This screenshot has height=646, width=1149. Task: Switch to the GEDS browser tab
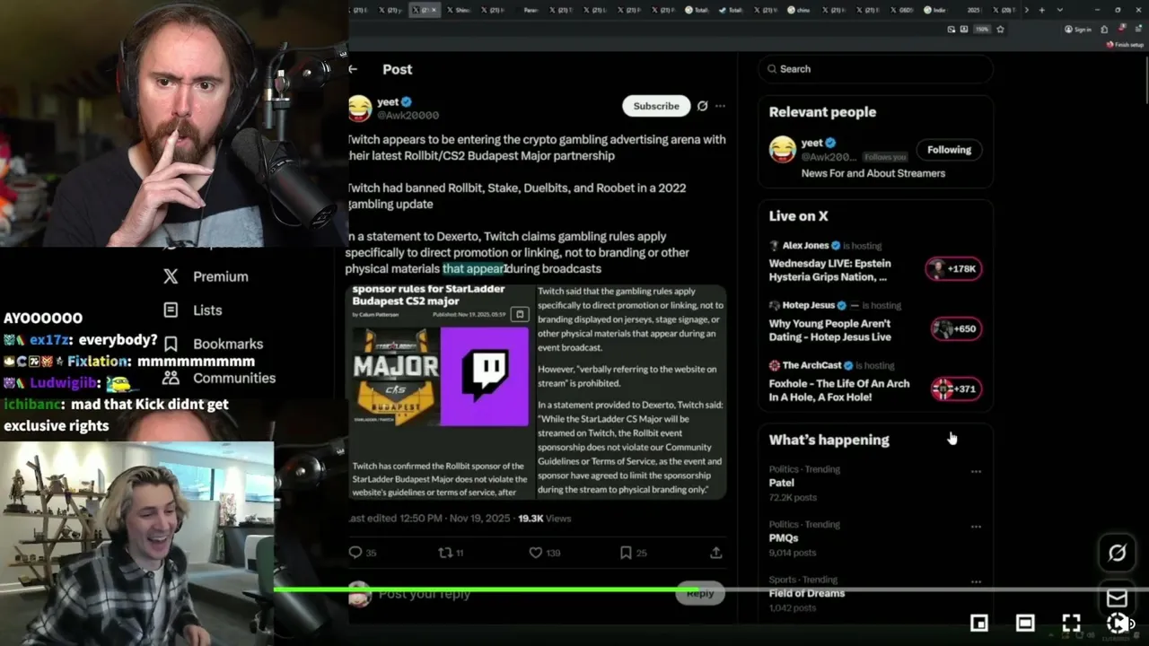click(x=903, y=10)
